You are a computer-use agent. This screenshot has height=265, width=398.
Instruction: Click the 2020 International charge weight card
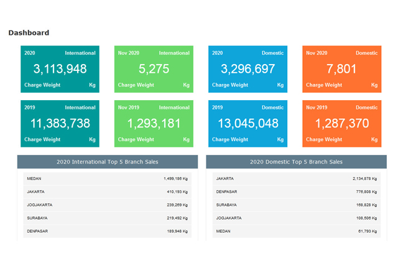pos(60,69)
